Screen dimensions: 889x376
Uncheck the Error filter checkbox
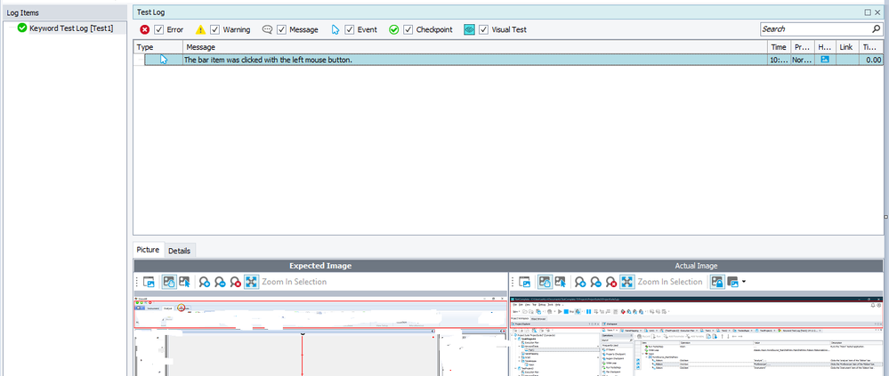click(x=159, y=29)
